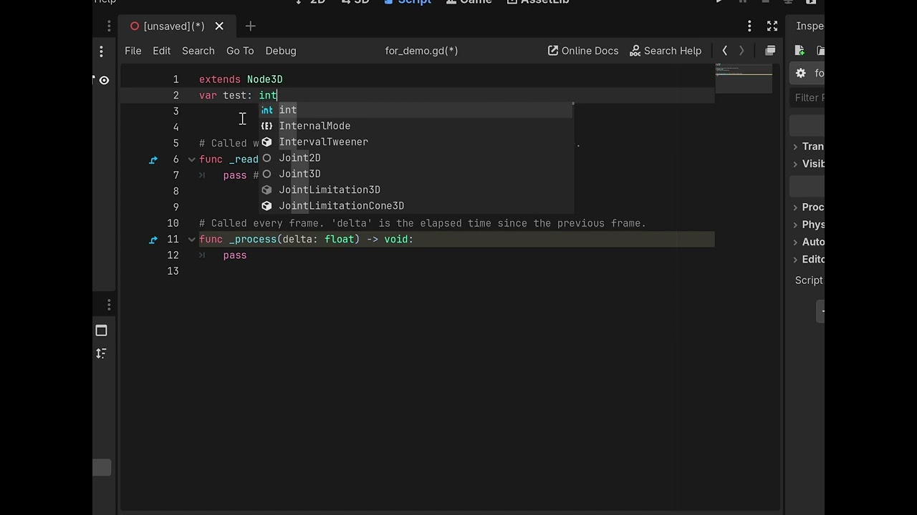
Task: Click 'extends Node3D' on line 1
Action: coord(241,79)
